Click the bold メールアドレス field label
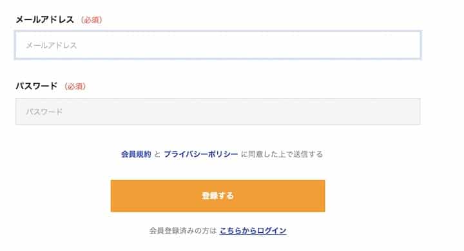This screenshot has width=464, height=251. [x=44, y=19]
